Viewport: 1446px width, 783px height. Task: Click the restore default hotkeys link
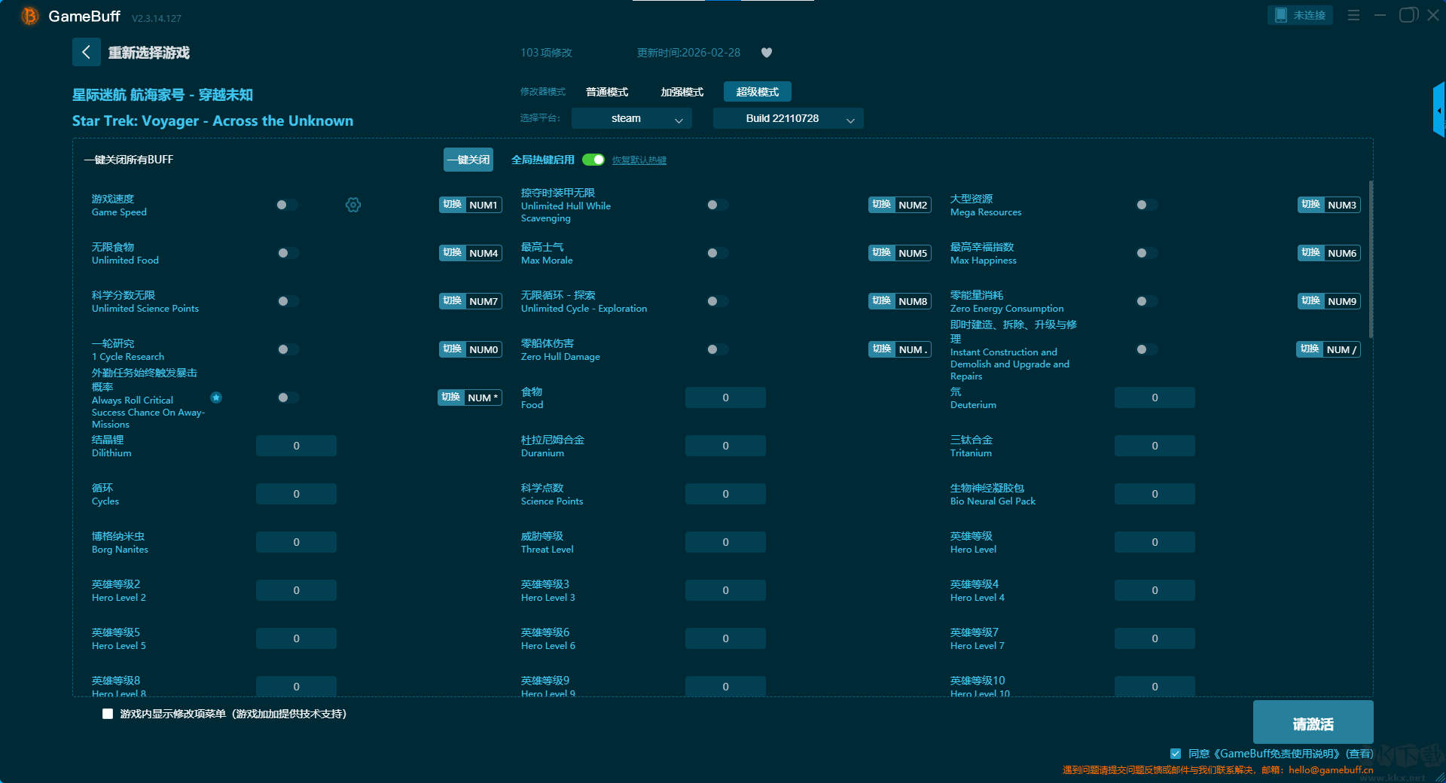(639, 160)
